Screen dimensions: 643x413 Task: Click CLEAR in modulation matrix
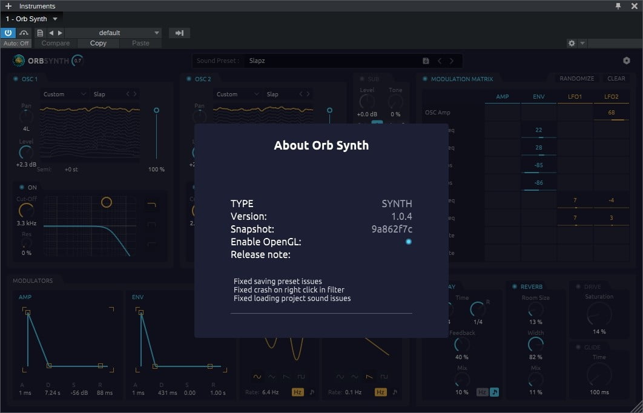click(616, 78)
